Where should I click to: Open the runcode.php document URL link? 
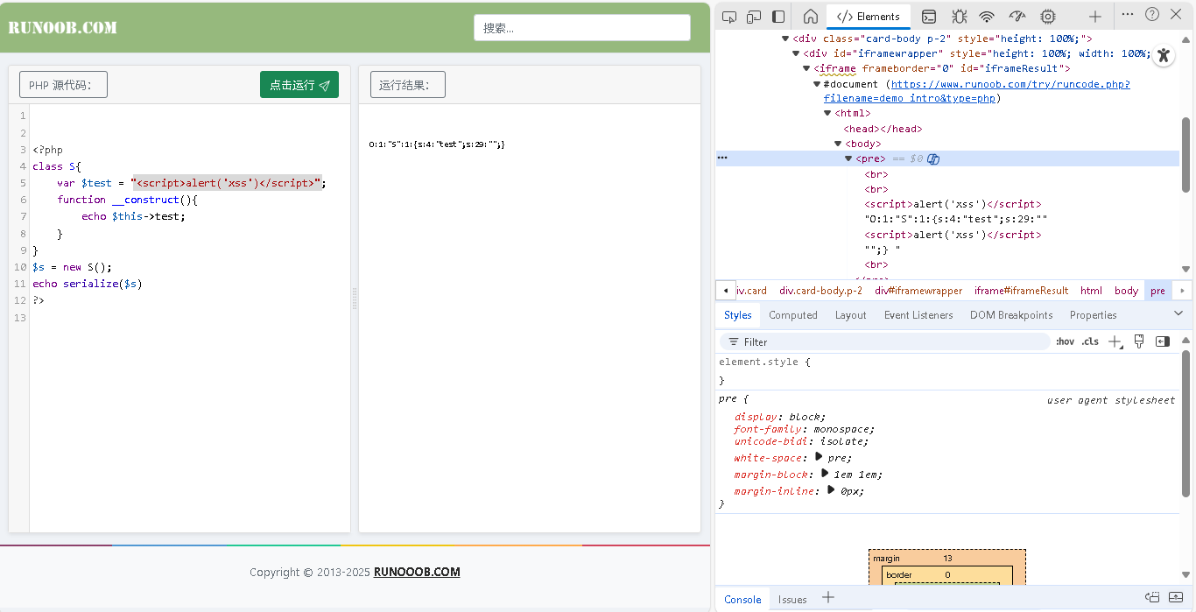click(976, 91)
